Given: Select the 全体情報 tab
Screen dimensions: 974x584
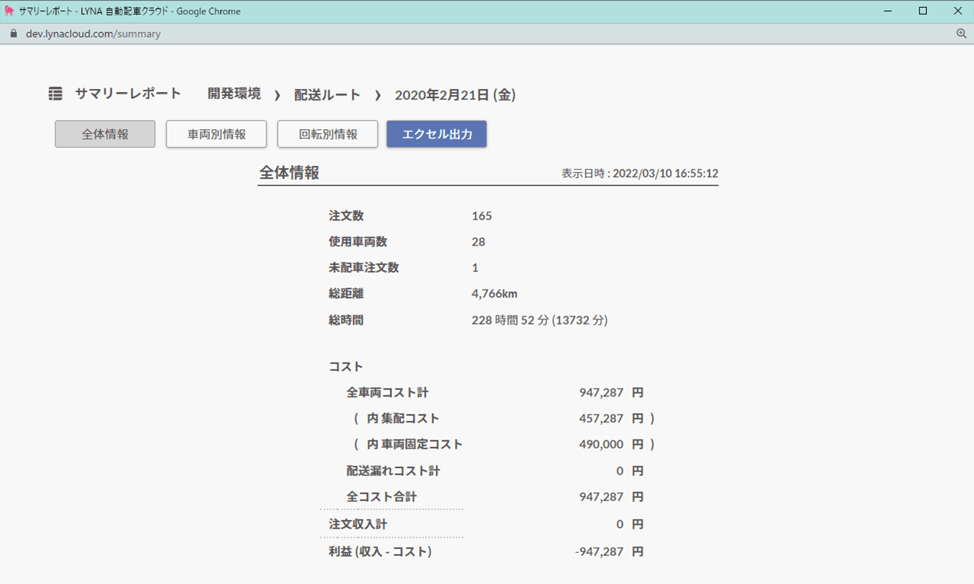Looking at the screenshot, I should coord(105,135).
